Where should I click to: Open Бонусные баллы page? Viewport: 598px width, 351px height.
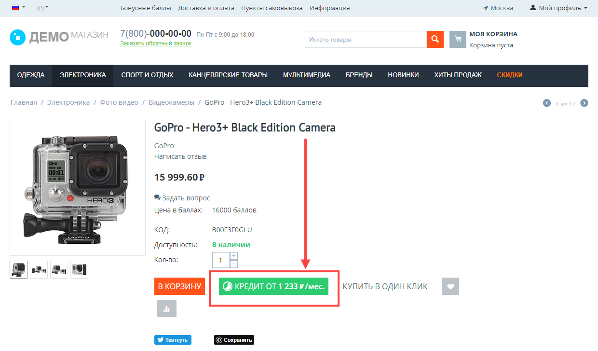click(146, 8)
